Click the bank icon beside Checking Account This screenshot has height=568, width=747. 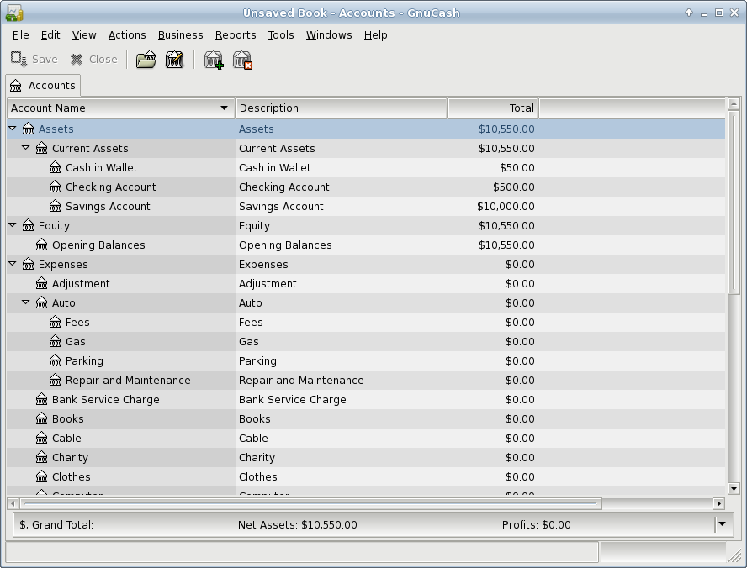[x=55, y=187]
